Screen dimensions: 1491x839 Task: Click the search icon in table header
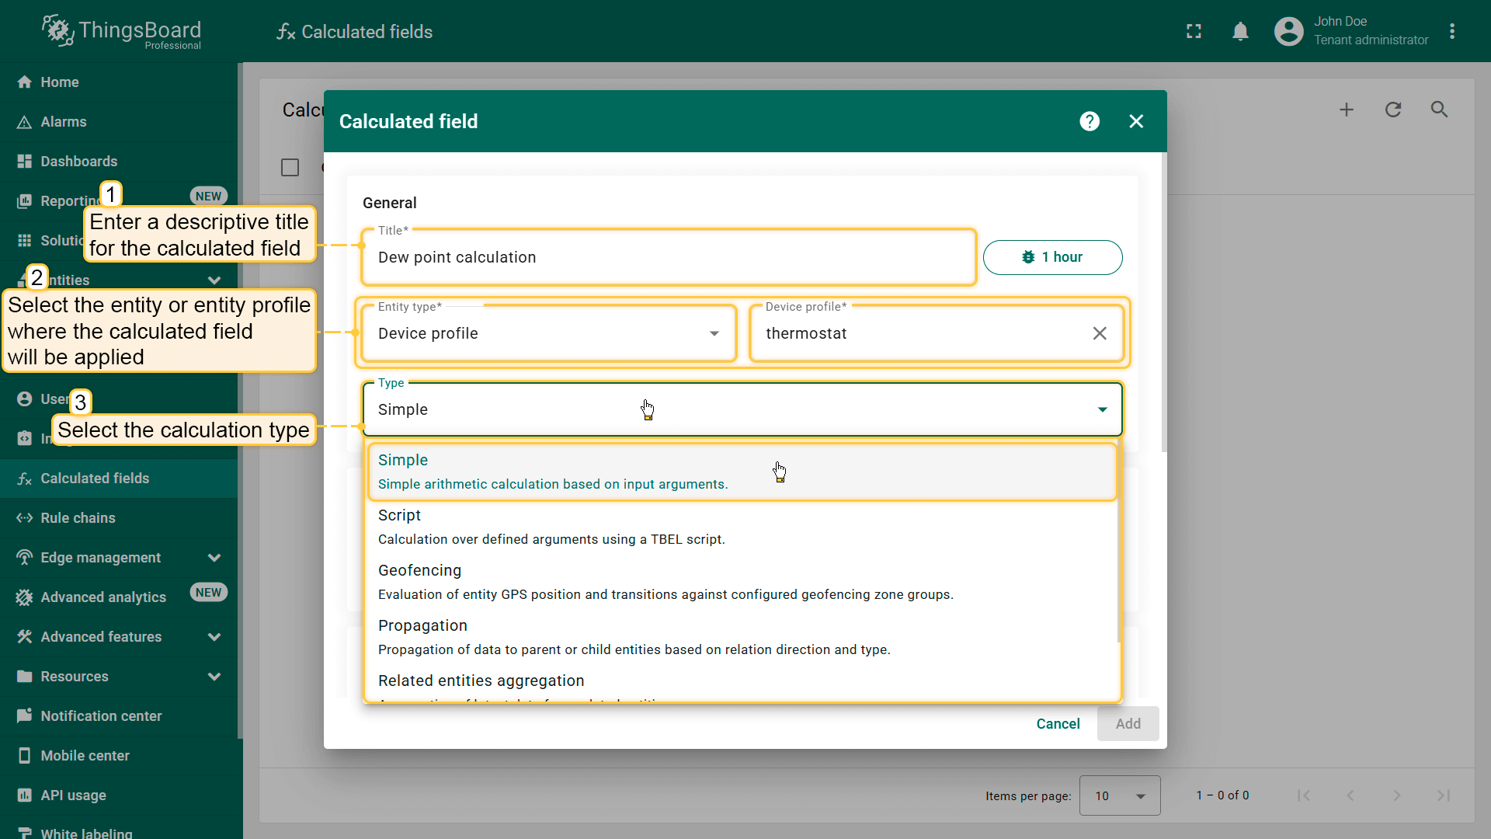[1439, 110]
